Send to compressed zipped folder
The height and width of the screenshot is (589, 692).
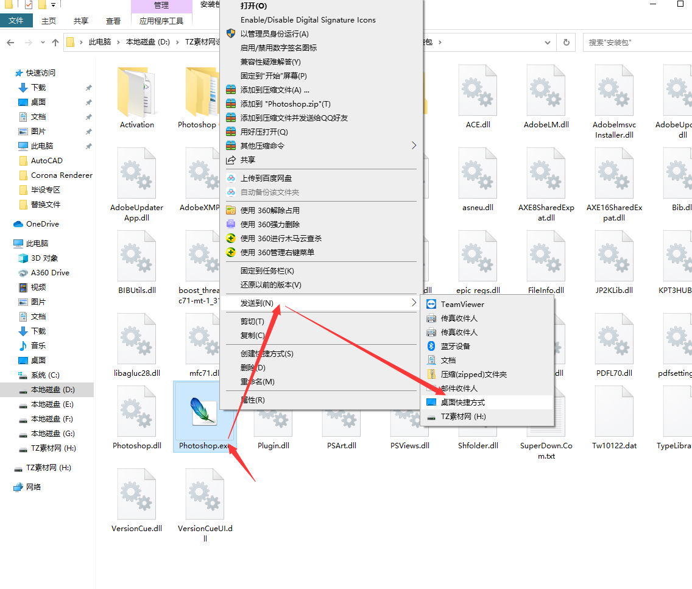click(487, 374)
